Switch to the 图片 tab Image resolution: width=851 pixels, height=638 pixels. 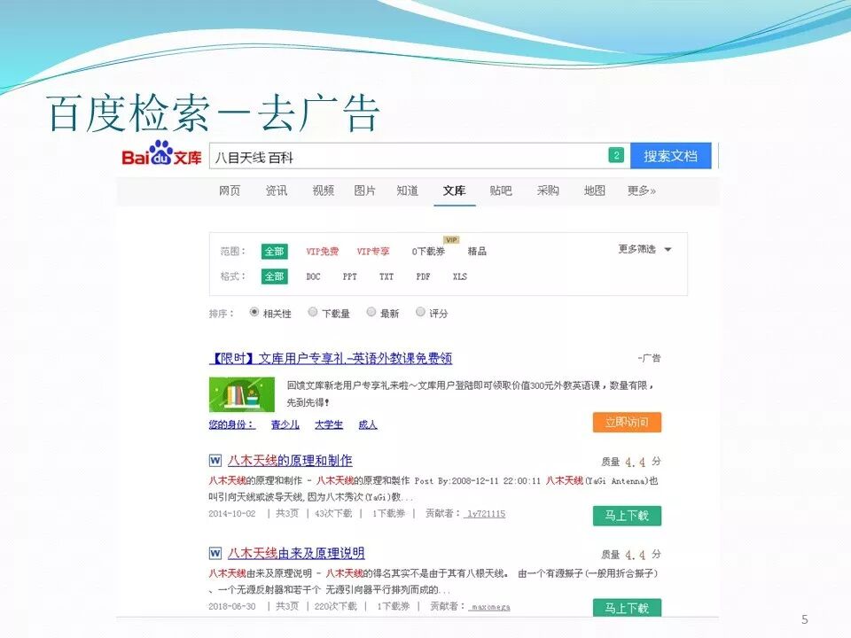(364, 191)
